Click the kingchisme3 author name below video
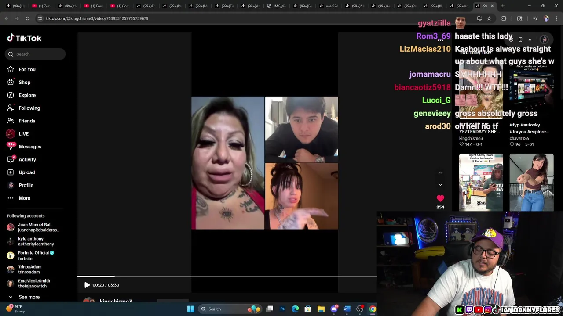This screenshot has width=563, height=316. [116, 302]
